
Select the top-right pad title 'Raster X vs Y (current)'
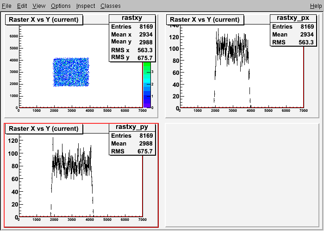[205, 19]
